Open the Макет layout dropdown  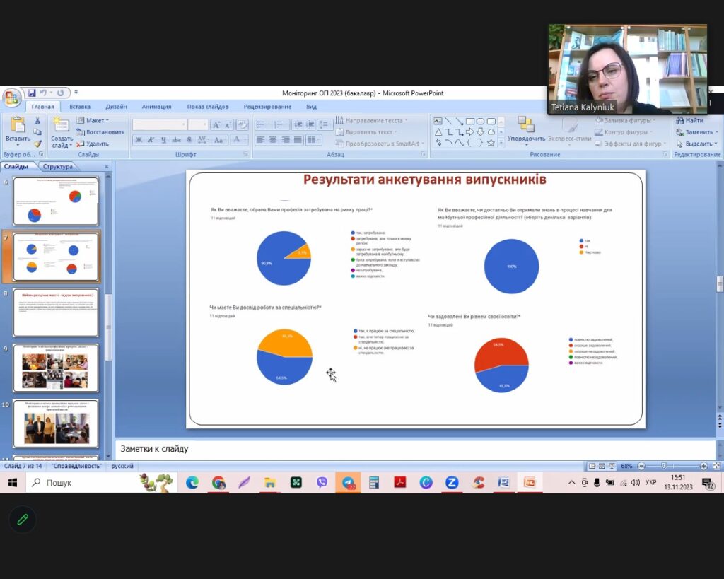tap(93, 120)
